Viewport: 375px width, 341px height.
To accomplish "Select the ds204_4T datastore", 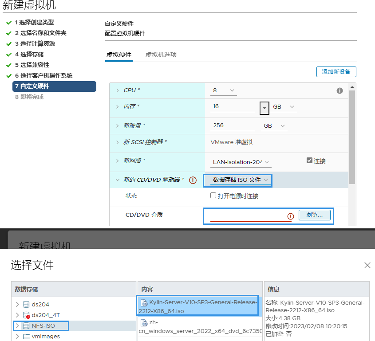I will click(46, 315).
